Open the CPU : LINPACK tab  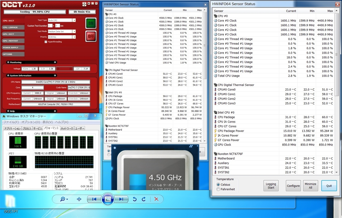10,27
